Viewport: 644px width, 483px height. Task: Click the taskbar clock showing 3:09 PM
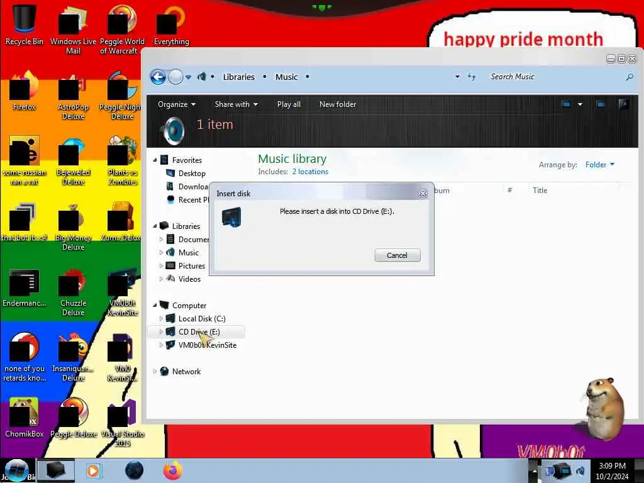click(x=612, y=471)
